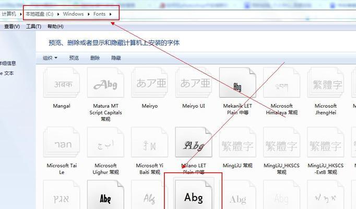Click the 删除 toolbar button
This screenshot has height=209, width=356.
tap(95, 58)
